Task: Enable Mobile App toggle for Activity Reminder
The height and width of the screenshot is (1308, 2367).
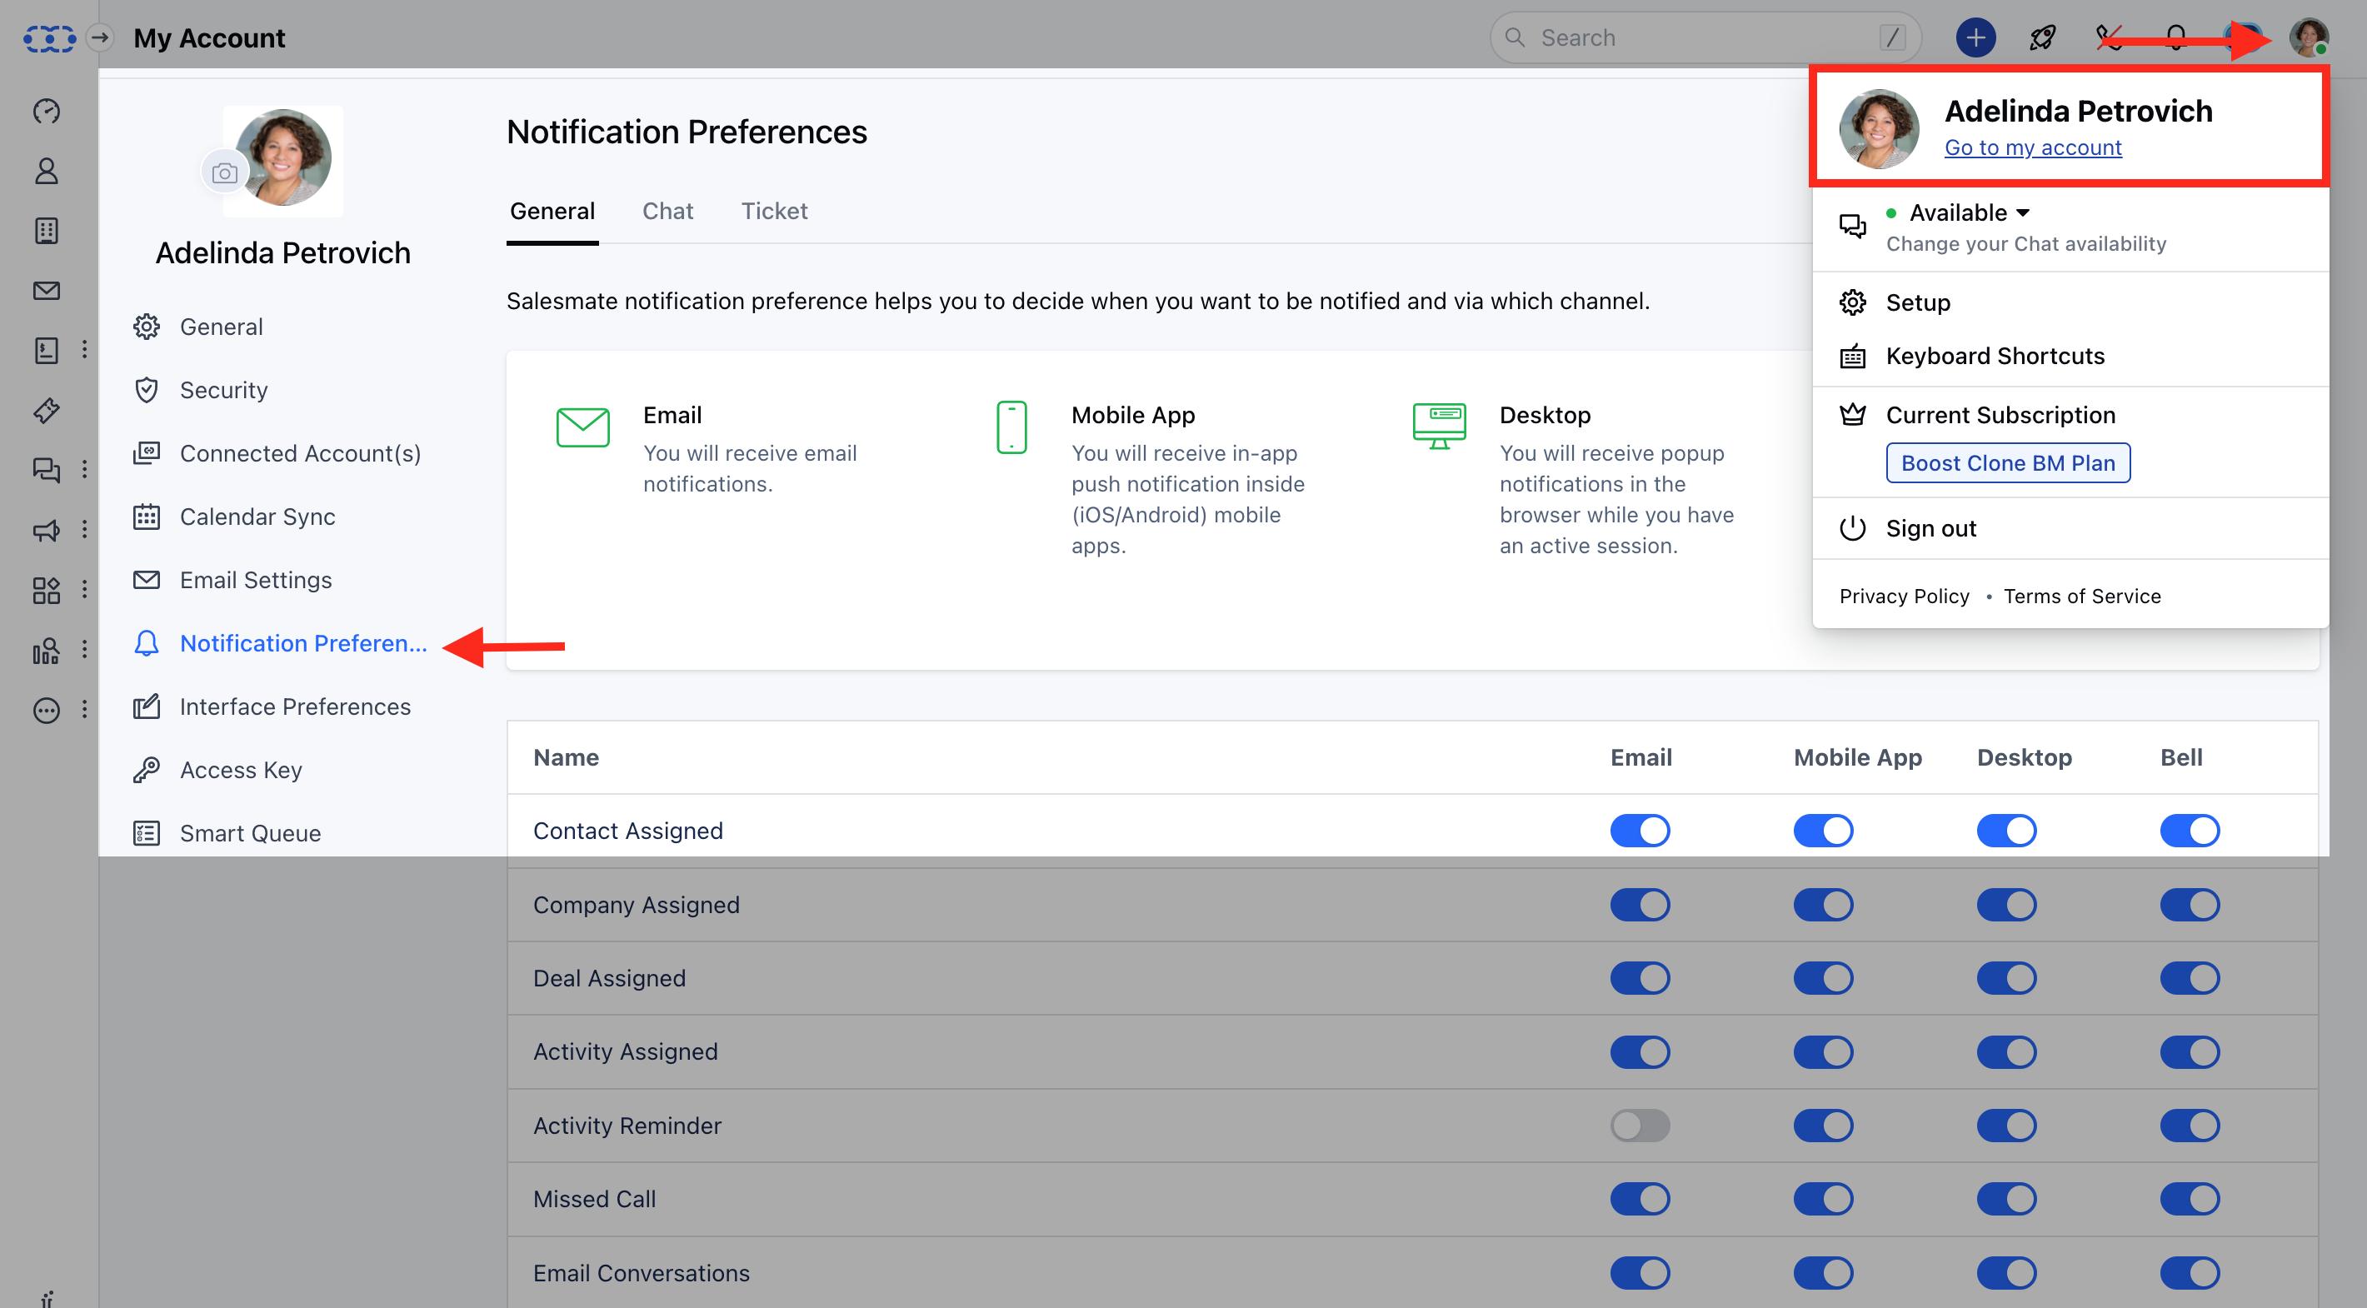Action: point(1823,1126)
